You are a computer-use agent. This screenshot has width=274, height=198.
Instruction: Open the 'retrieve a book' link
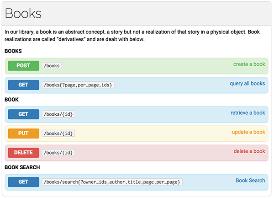pos(248,113)
